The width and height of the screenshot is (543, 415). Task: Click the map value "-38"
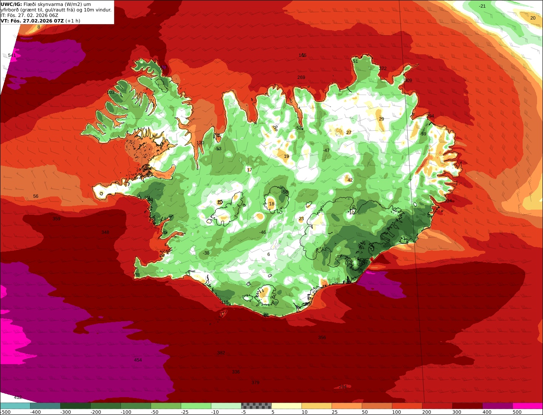[206, 253]
